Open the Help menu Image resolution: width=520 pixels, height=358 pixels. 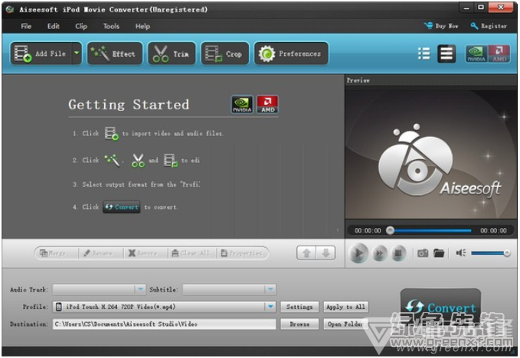pos(142,26)
